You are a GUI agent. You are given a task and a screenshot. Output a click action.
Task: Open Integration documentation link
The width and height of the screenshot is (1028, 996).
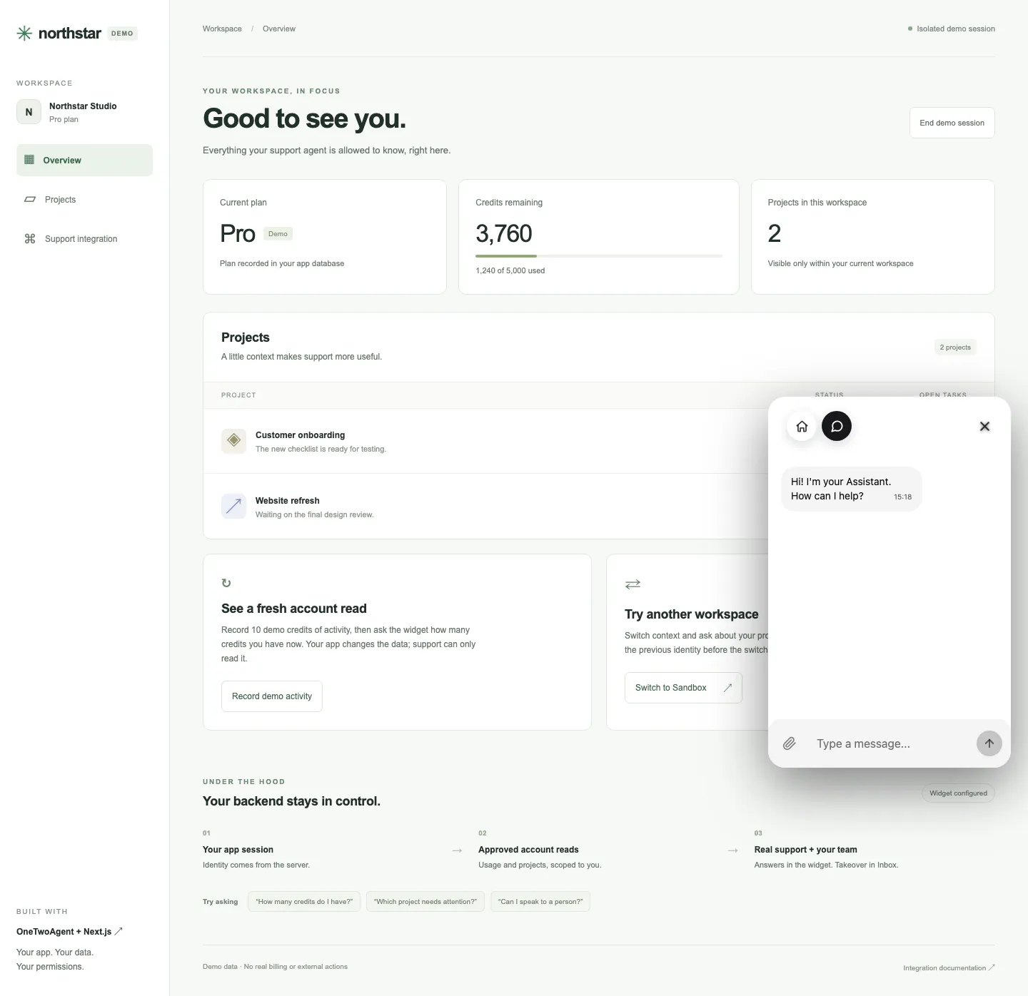(x=949, y=968)
